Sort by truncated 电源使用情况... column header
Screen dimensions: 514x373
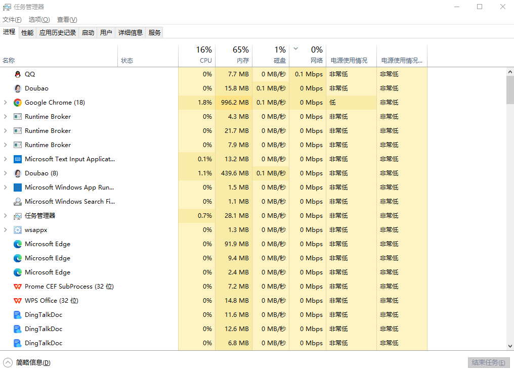pos(402,56)
